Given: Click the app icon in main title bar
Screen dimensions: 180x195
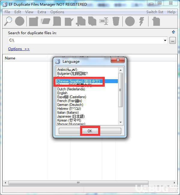Looking at the screenshot, I should pos(5,4).
